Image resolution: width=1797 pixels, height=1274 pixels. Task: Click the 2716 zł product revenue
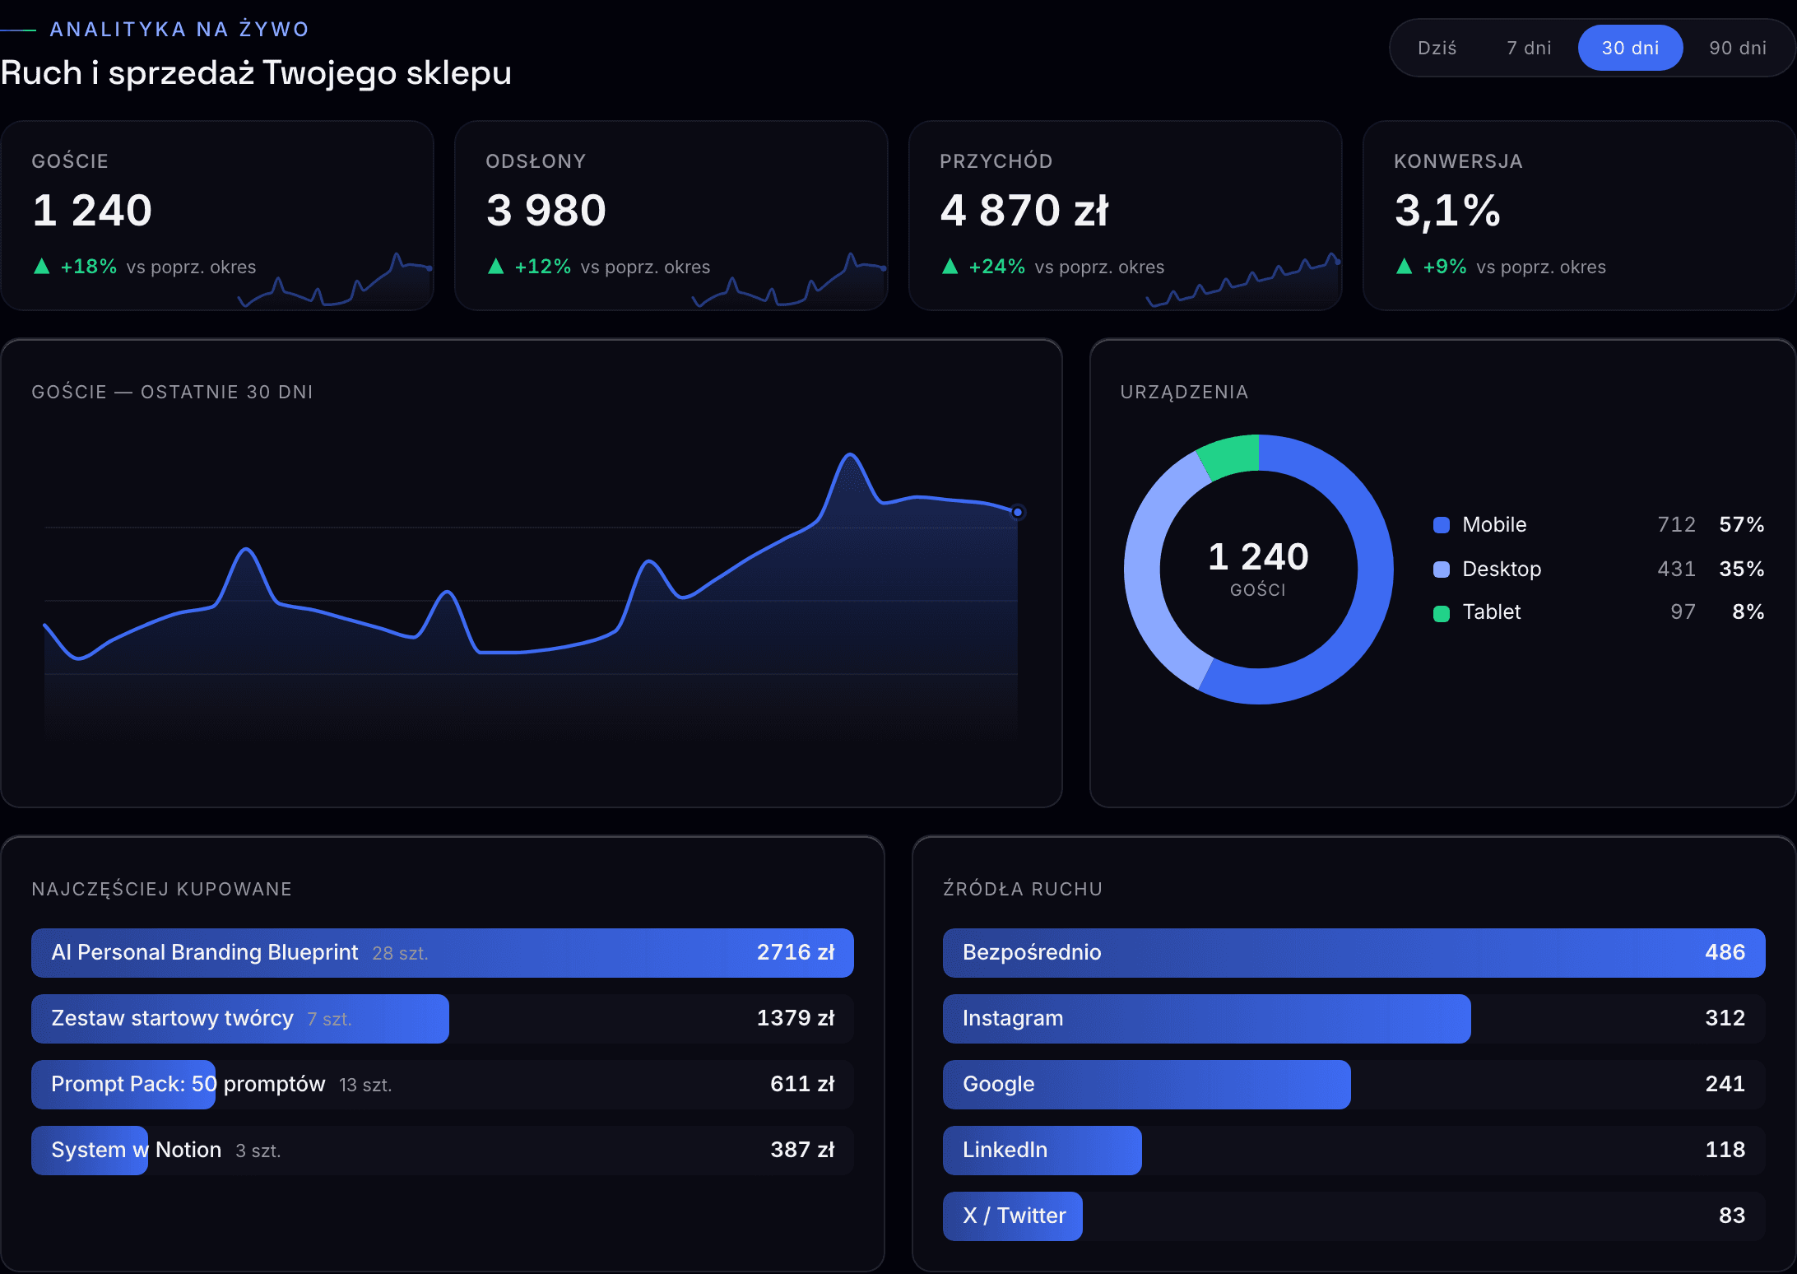click(796, 953)
